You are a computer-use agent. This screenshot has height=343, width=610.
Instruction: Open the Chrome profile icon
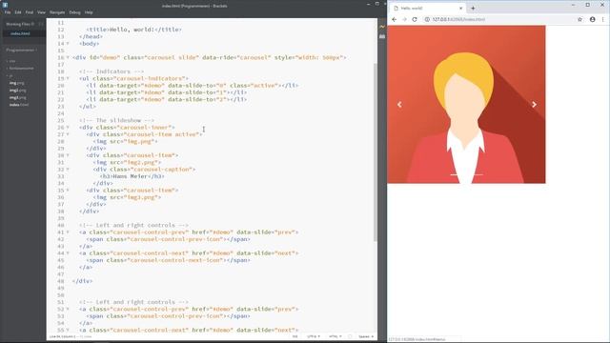(592, 19)
